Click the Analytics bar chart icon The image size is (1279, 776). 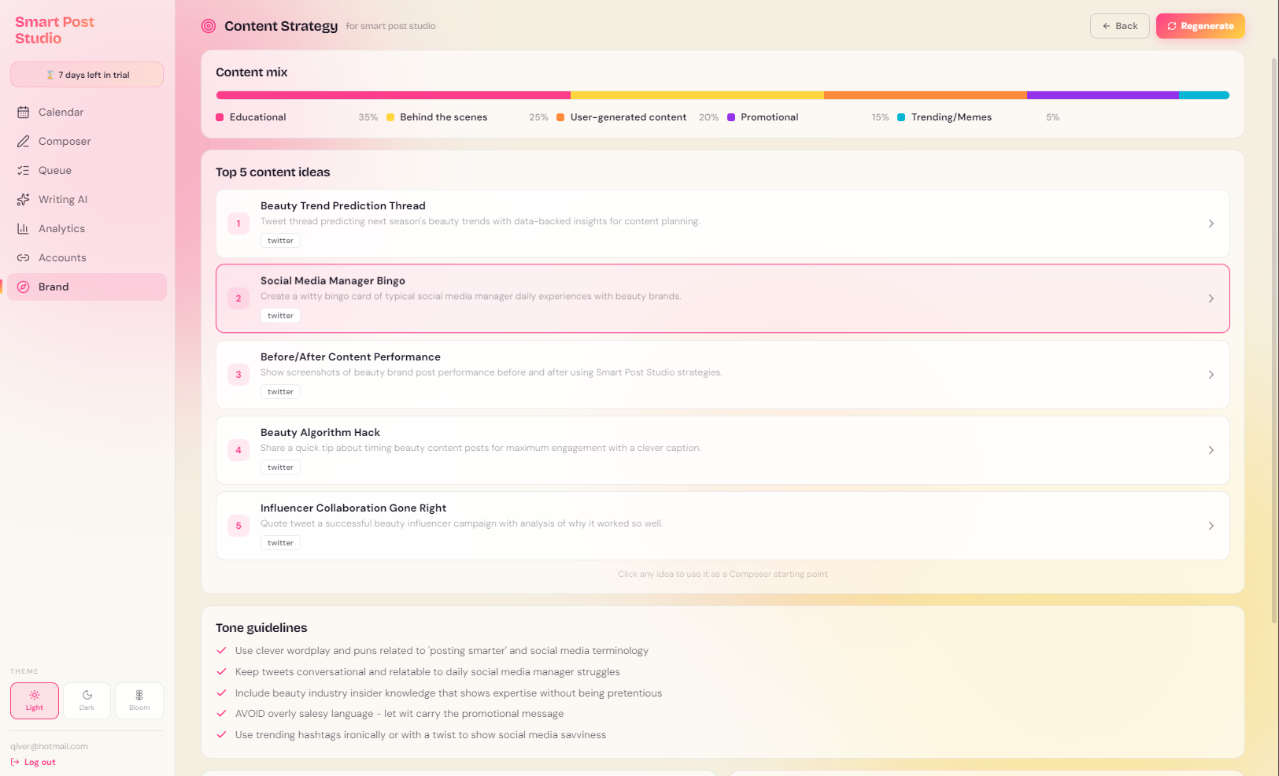tap(24, 229)
